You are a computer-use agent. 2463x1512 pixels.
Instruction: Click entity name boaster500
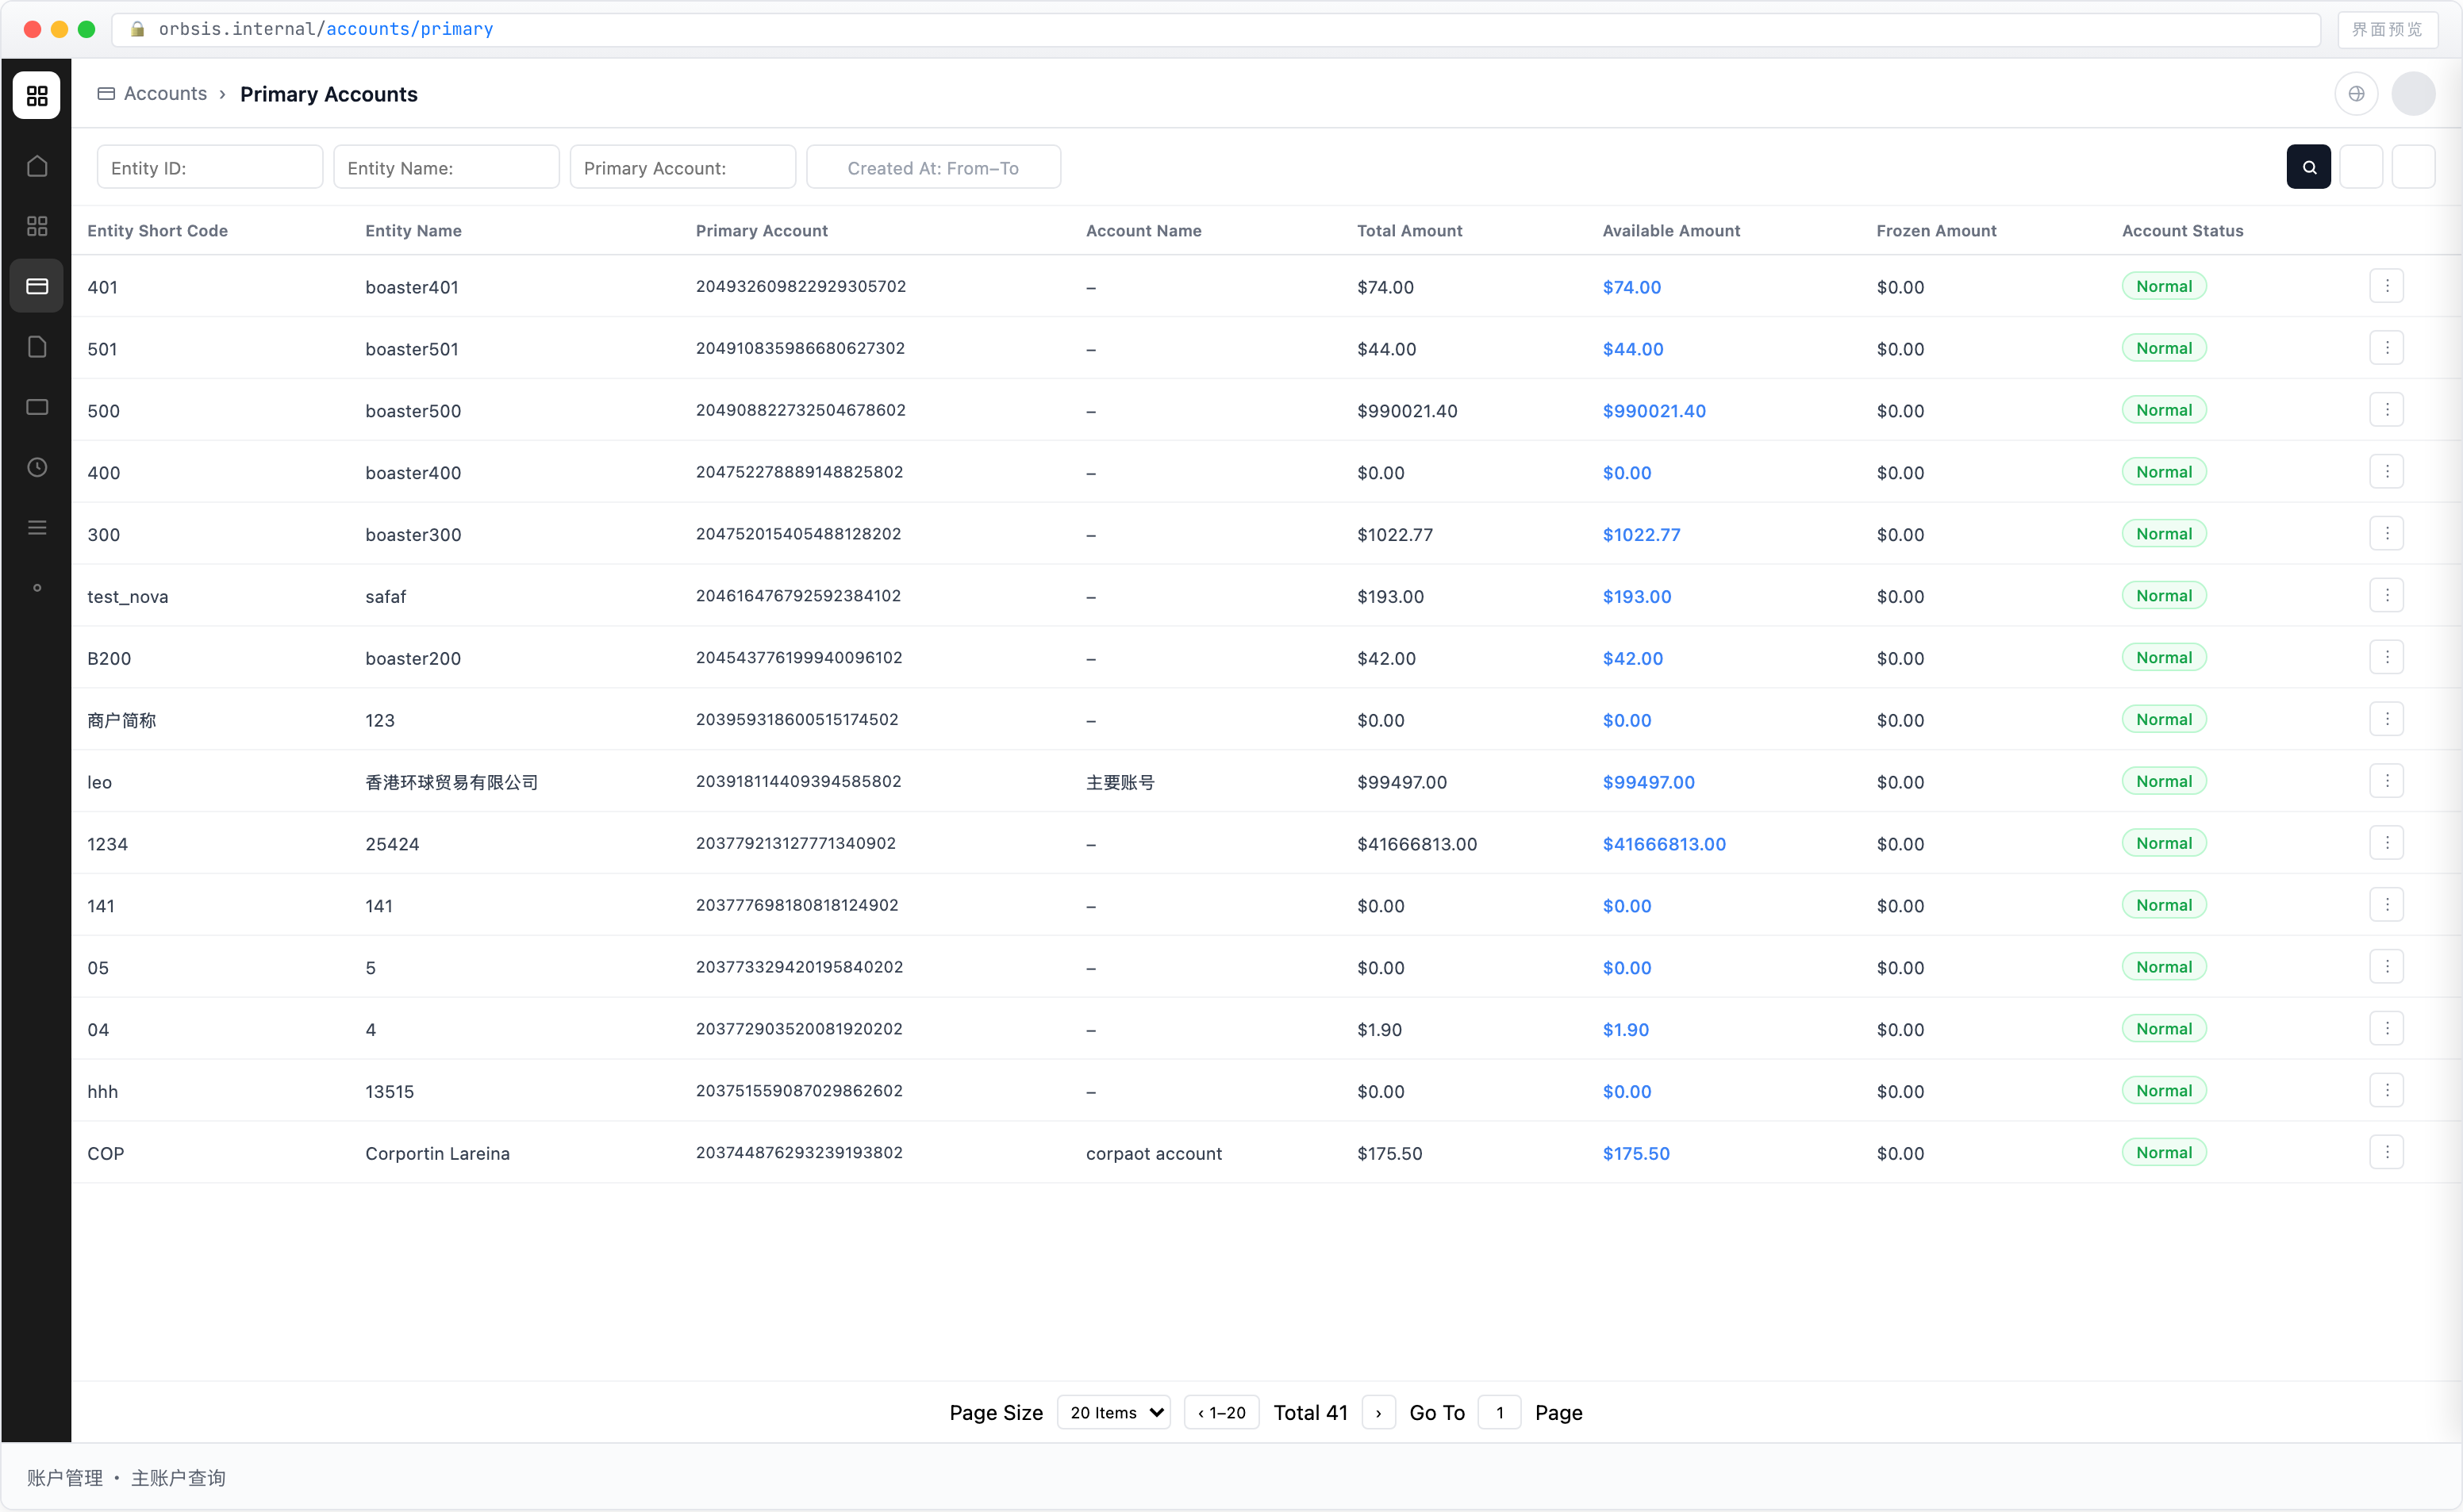coord(414,411)
